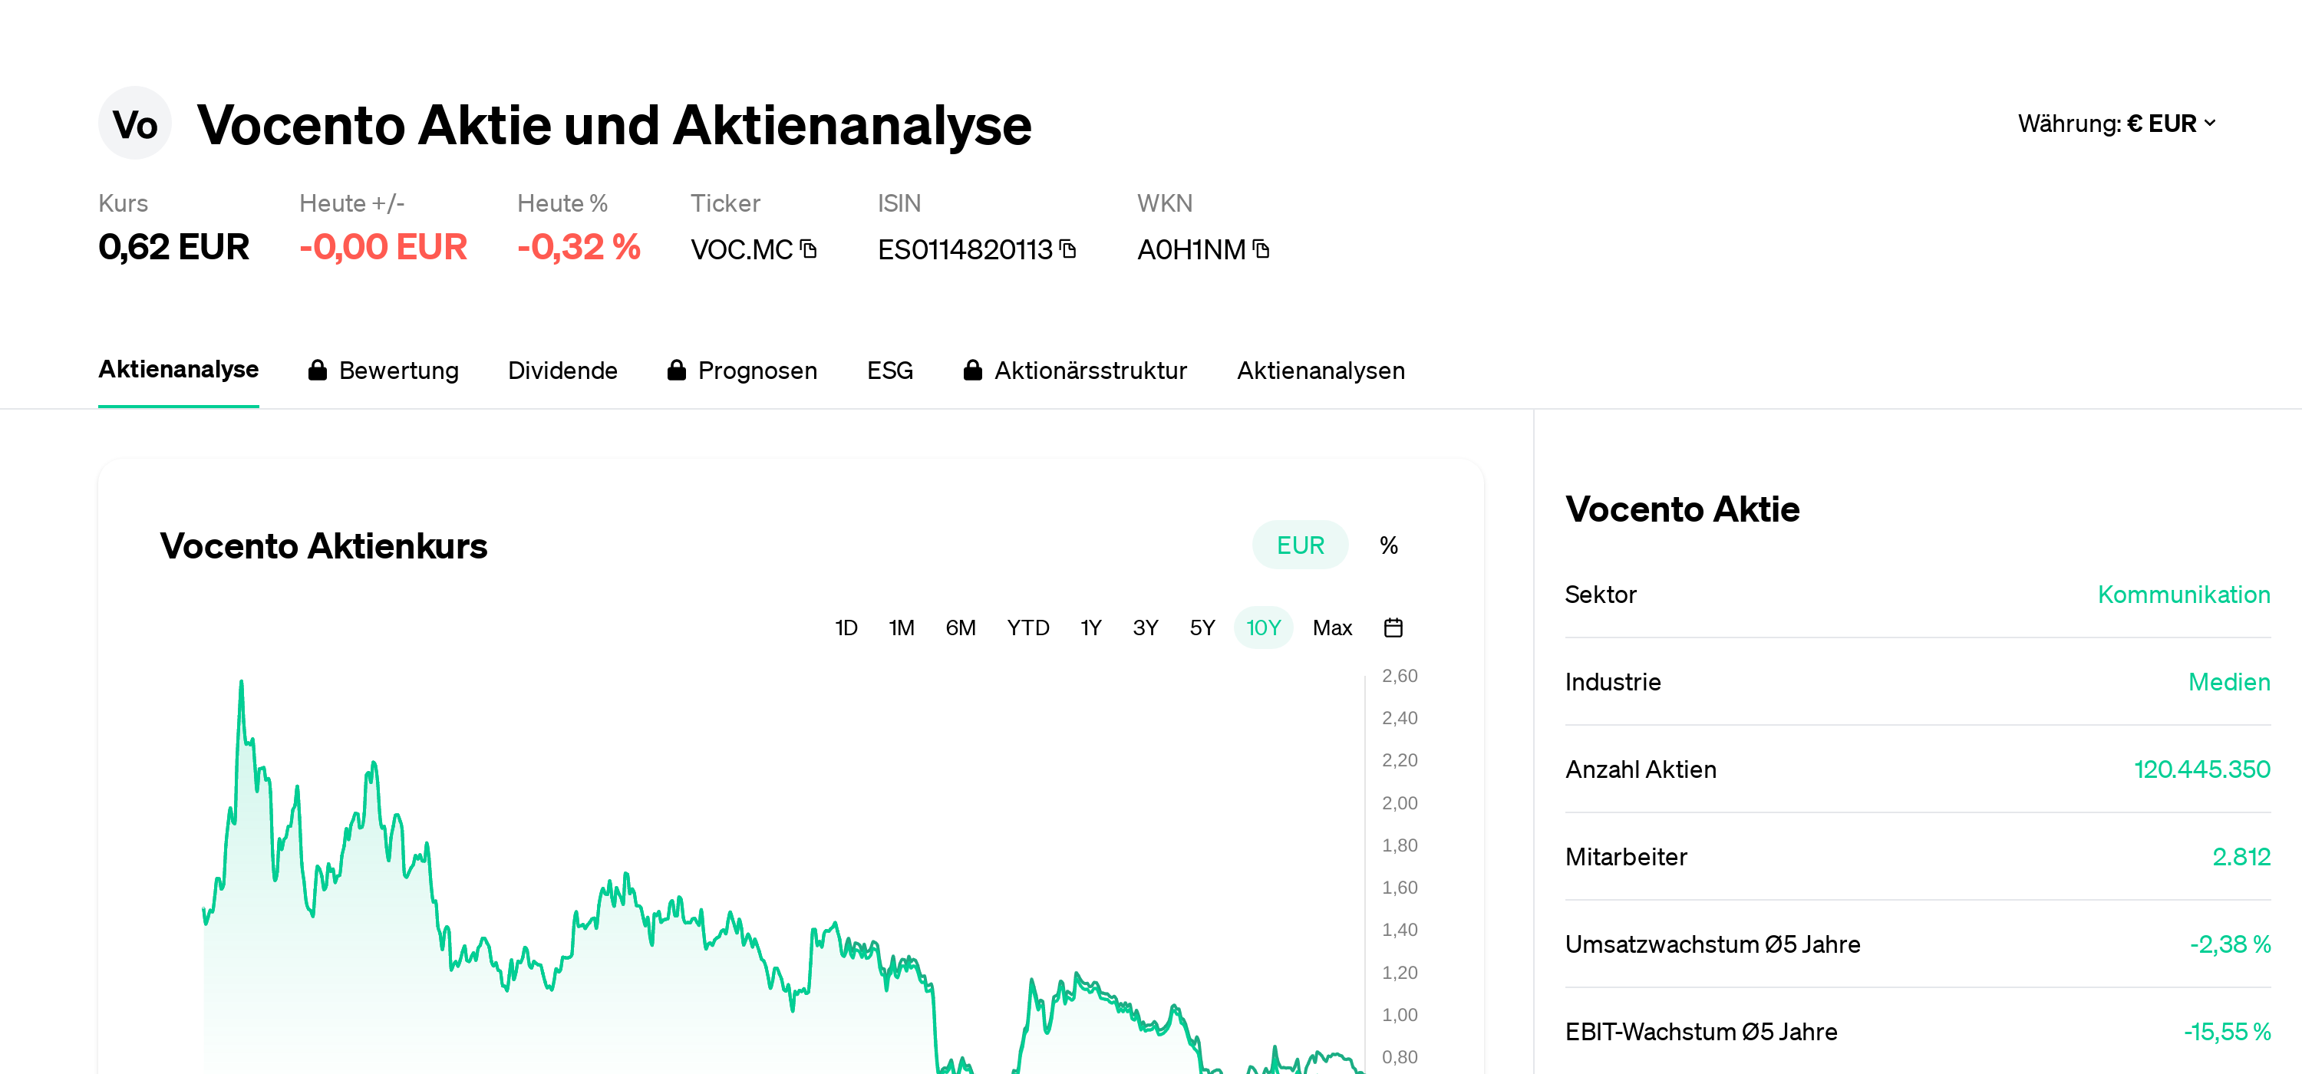Screen dimensions: 2302x1074
Task: Follow the Kommunikation sector link
Action: coord(2184,595)
